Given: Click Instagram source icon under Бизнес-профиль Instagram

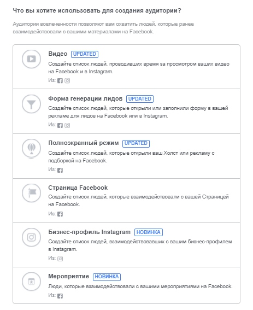Looking at the screenshot, I should pyautogui.click(x=60, y=259).
